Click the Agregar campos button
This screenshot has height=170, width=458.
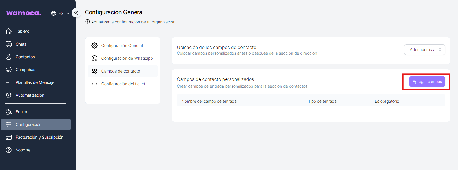click(427, 82)
